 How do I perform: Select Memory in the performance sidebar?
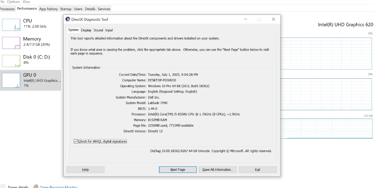point(30,43)
